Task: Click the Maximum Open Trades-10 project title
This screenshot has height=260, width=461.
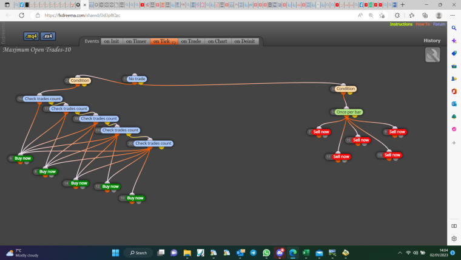Action: (x=37, y=50)
